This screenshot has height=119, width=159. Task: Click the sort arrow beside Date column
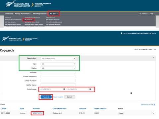pyautogui.click(x=1, y=108)
